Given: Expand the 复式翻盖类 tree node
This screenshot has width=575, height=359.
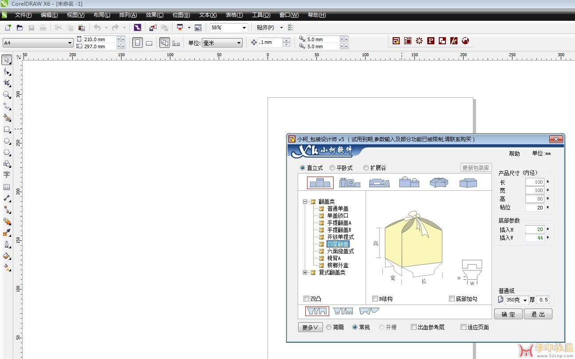Looking at the screenshot, I should pos(305,272).
